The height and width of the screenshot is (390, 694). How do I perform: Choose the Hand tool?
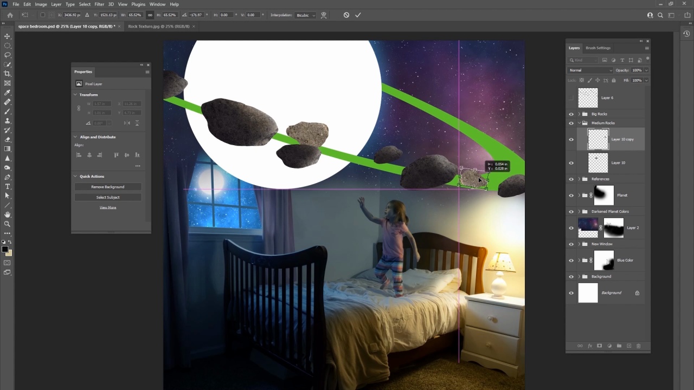tap(8, 214)
